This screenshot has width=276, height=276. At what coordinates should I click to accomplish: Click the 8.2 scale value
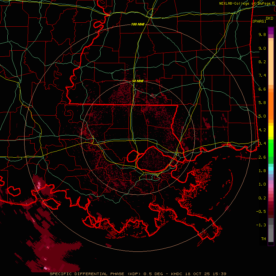point(262,62)
